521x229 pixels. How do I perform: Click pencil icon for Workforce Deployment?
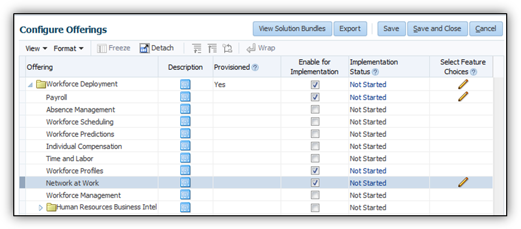click(x=463, y=84)
